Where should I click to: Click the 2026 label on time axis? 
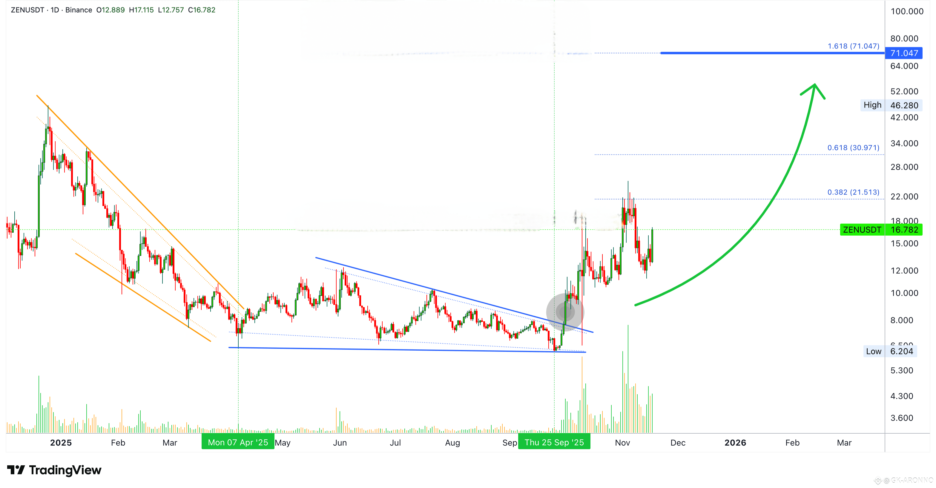click(735, 443)
